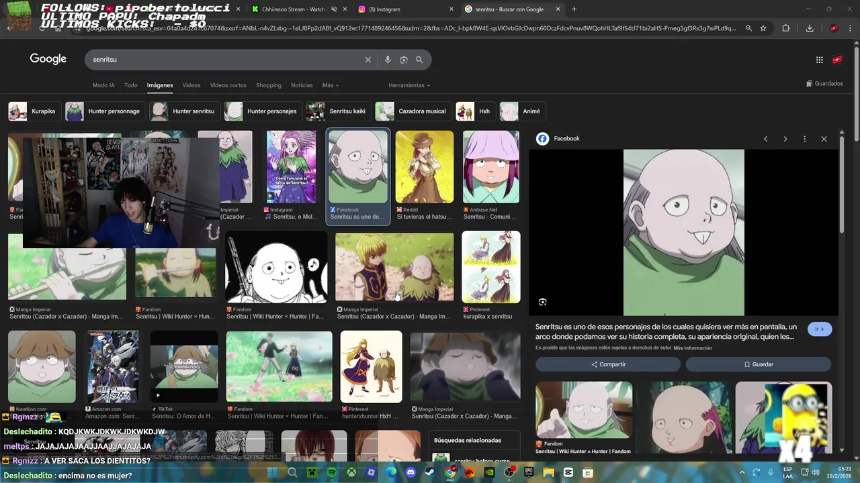This screenshot has width=860, height=483.
Task: Go to previous image in preview panel
Action: point(765,139)
